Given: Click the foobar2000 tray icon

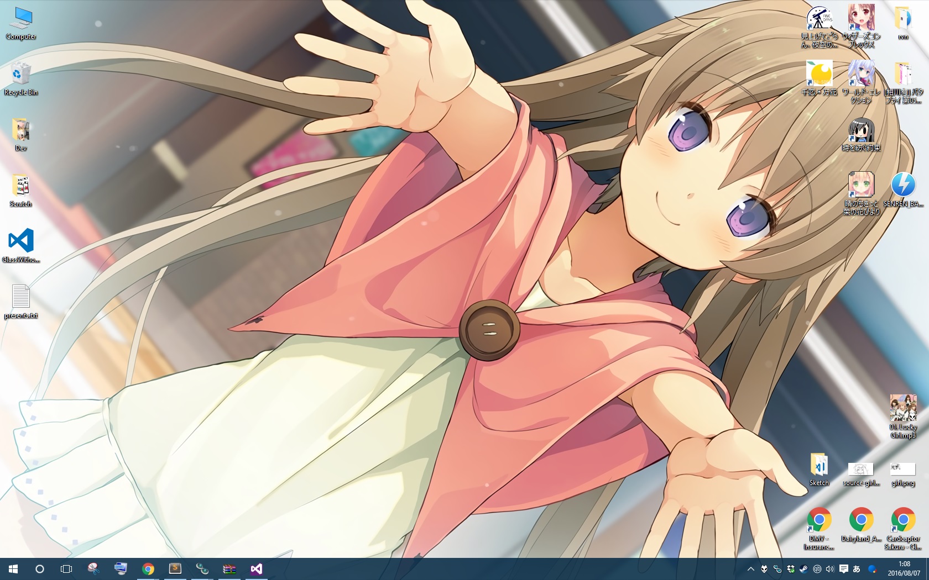Looking at the screenshot, I should (x=764, y=569).
